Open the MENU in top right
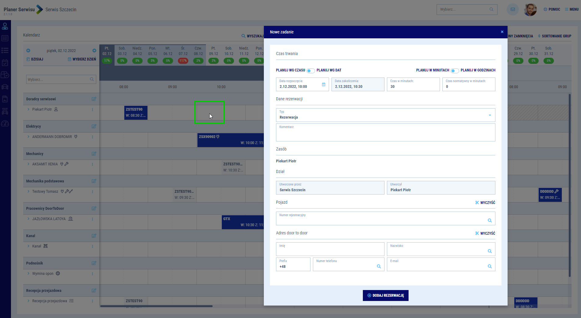This screenshot has height=318, width=581. pos(572,9)
